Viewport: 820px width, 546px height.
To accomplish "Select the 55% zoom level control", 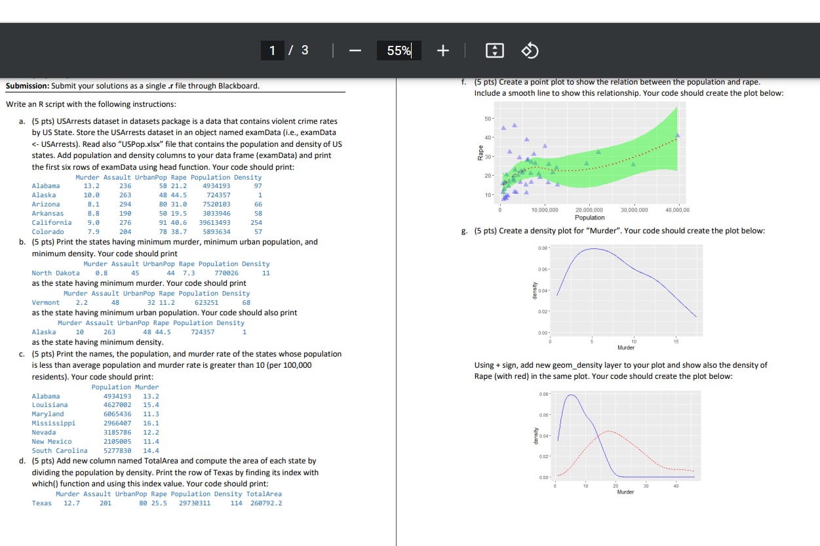I will click(398, 50).
